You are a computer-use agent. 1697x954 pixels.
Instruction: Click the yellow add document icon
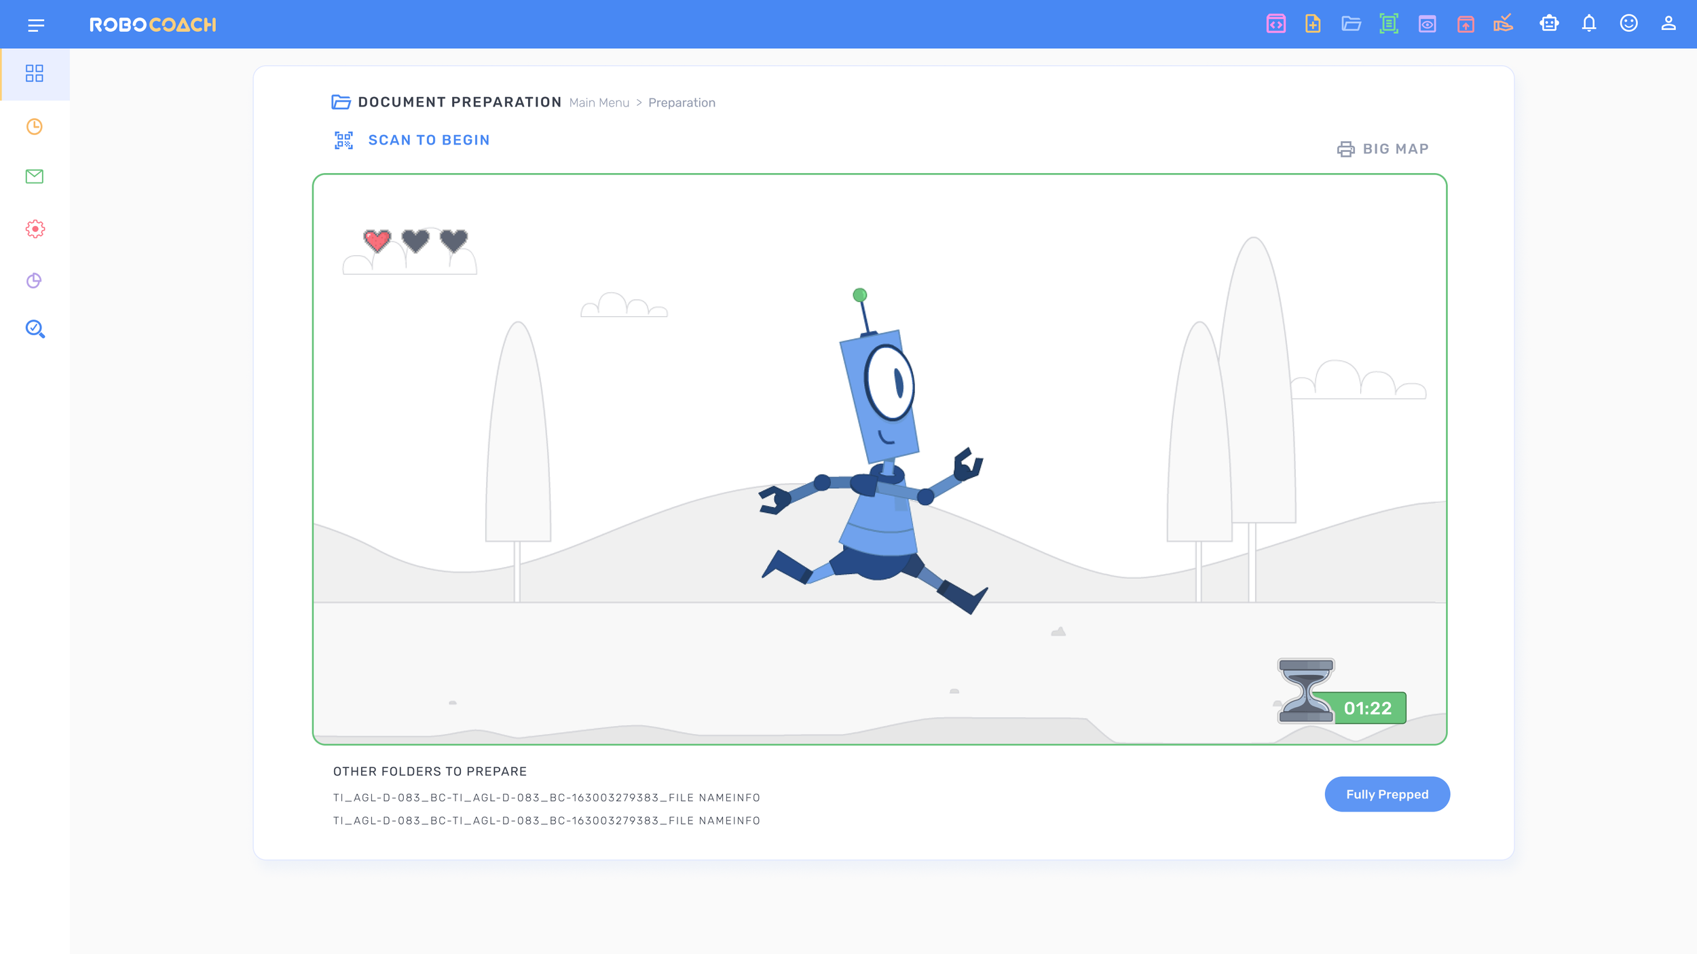tap(1313, 24)
